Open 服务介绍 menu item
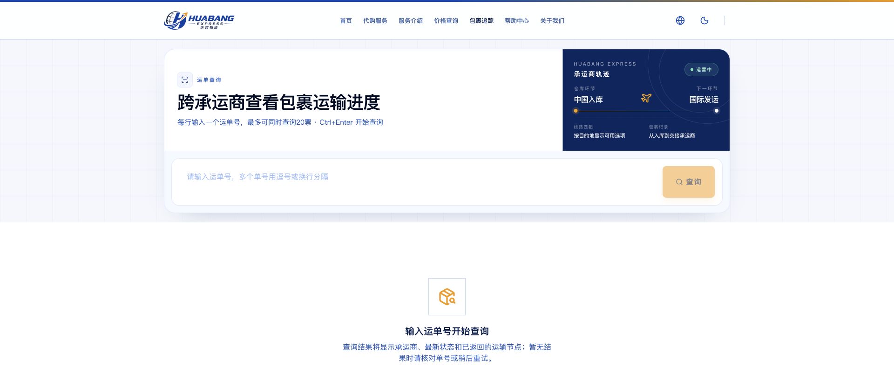This screenshot has height=367, width=894. [411, 21]
